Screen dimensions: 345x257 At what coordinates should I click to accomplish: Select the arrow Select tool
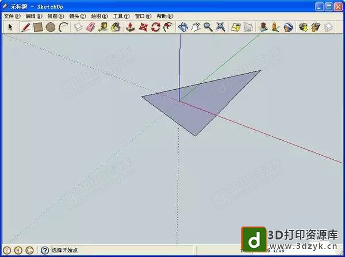coord(10,27)
